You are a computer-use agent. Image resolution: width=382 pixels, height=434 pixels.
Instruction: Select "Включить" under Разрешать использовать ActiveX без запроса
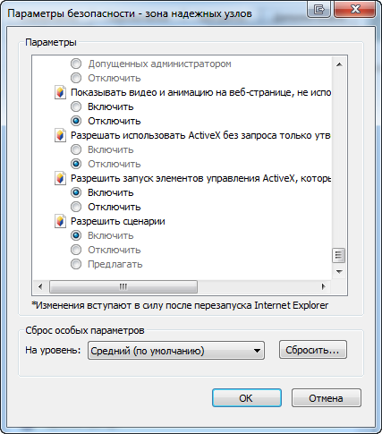click(x=76, y=149)
